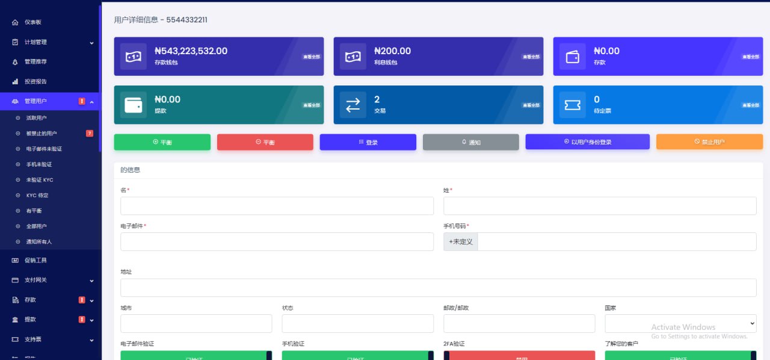Select 全部用户 from the sidebar submenu

[36, 226]
